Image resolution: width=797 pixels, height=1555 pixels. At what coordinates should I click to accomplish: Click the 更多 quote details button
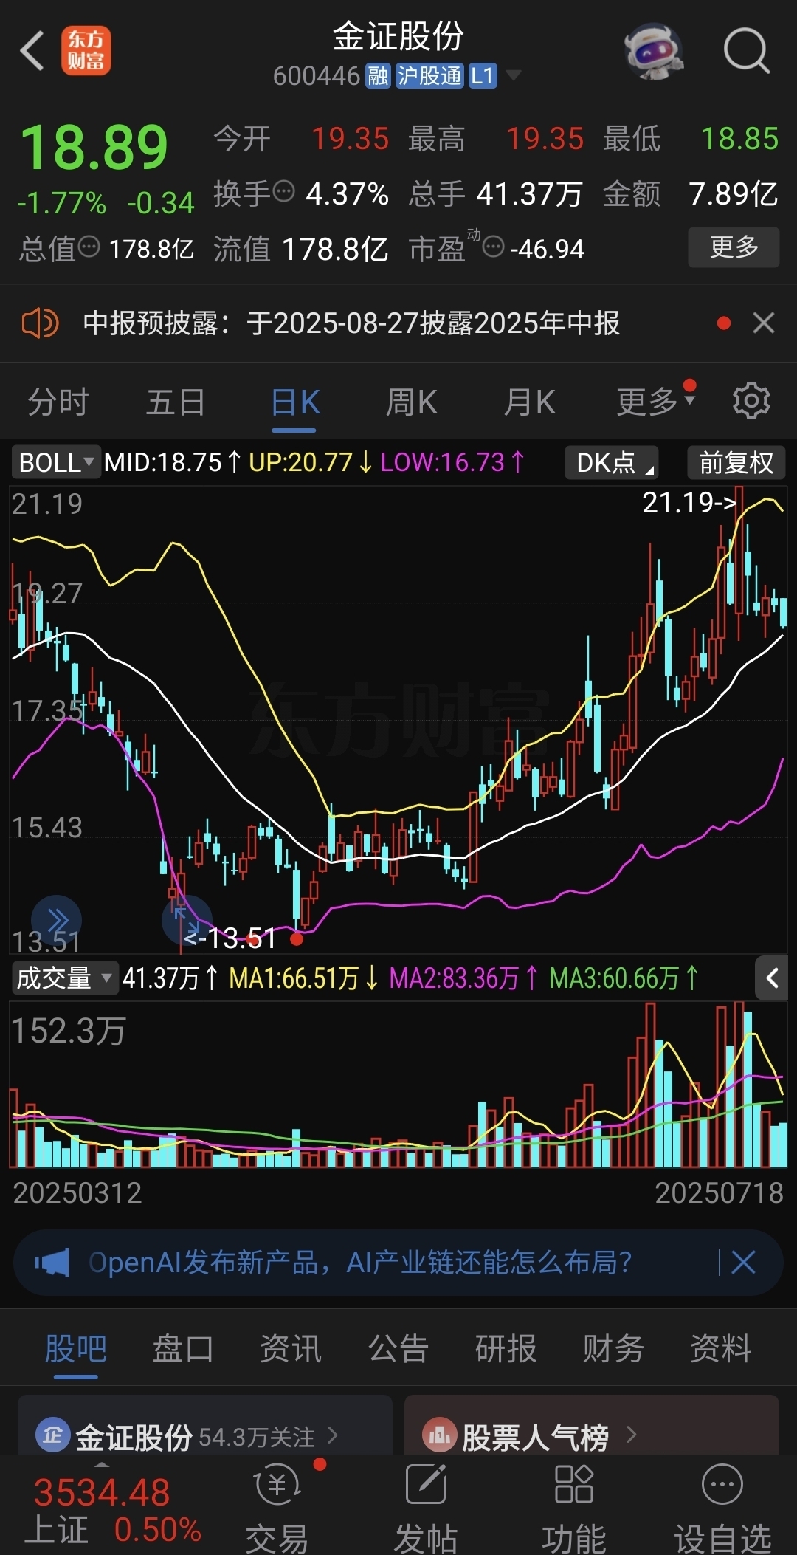(734, 247)
